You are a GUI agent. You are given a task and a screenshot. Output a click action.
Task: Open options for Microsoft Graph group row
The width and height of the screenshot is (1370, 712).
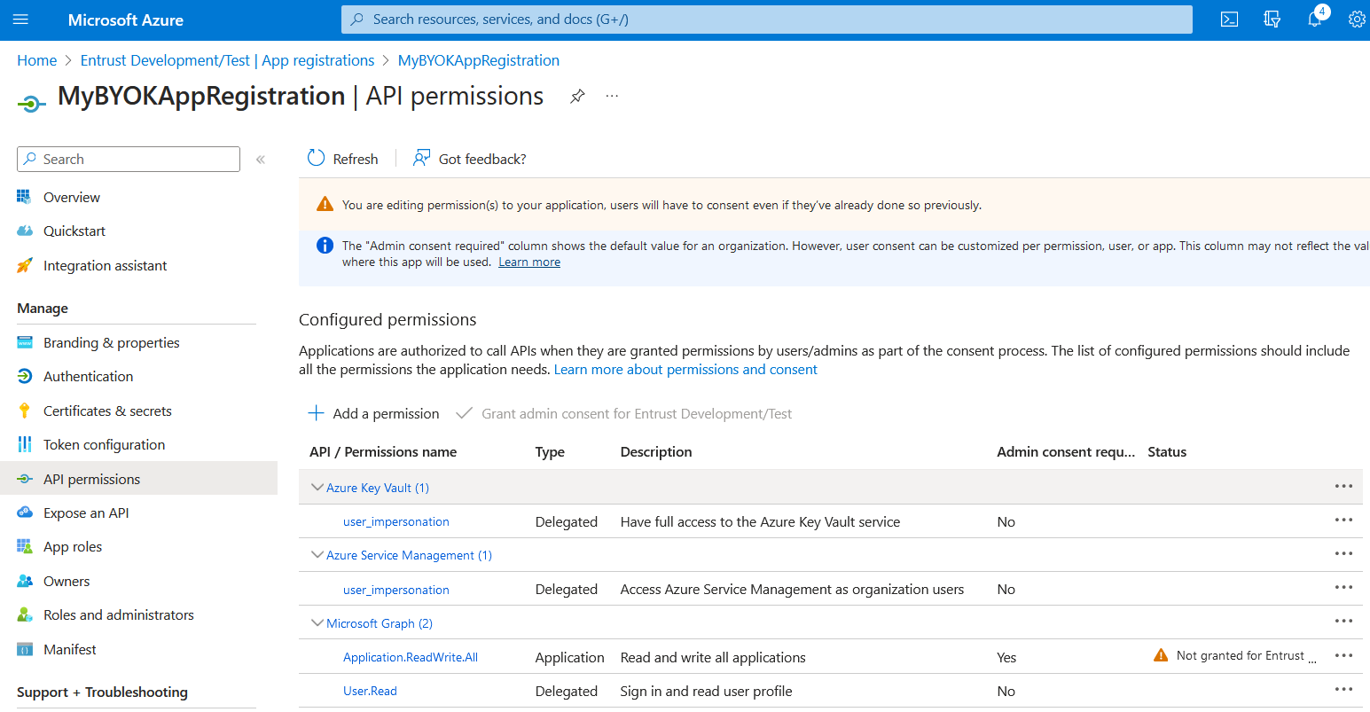point(1343,621)
